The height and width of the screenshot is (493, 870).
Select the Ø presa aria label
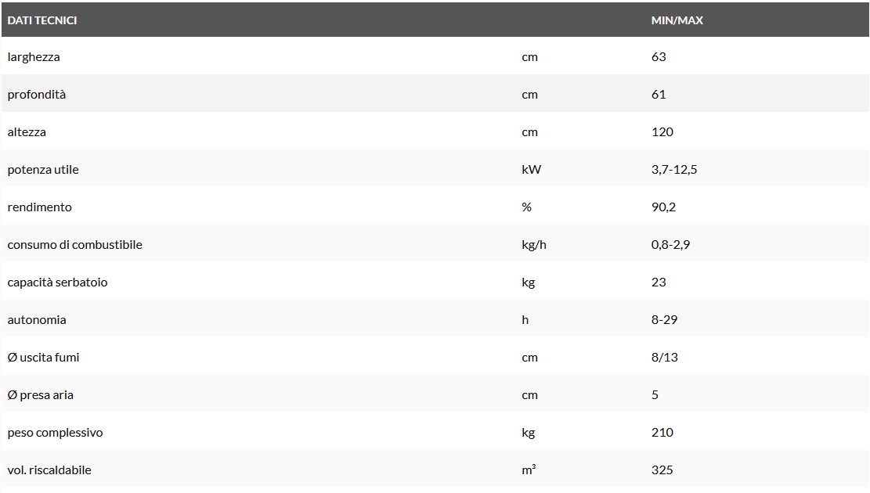tap(40, 395)
